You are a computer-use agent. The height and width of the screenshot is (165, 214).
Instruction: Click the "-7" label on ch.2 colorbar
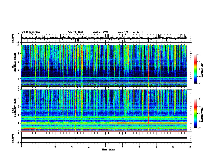point(199,128)
